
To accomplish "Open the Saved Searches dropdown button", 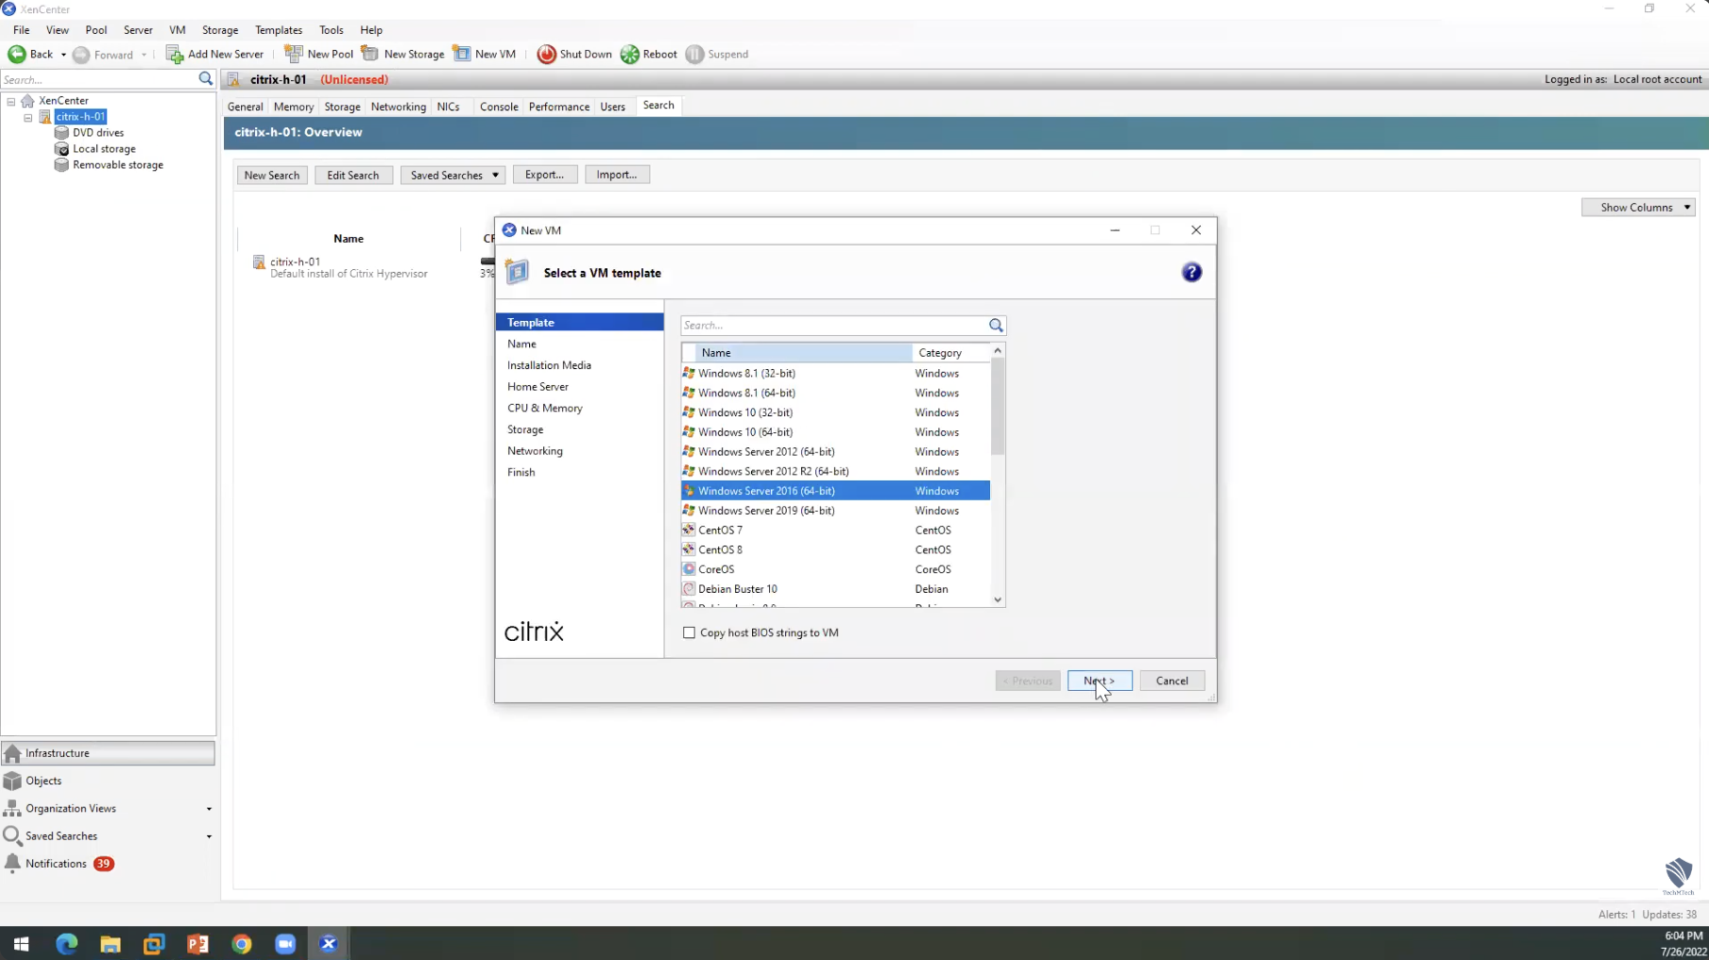I will tap(453, 175).
